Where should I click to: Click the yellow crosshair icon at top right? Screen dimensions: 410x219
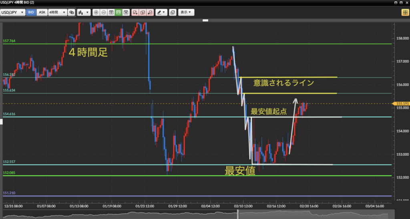pos(405,12)
